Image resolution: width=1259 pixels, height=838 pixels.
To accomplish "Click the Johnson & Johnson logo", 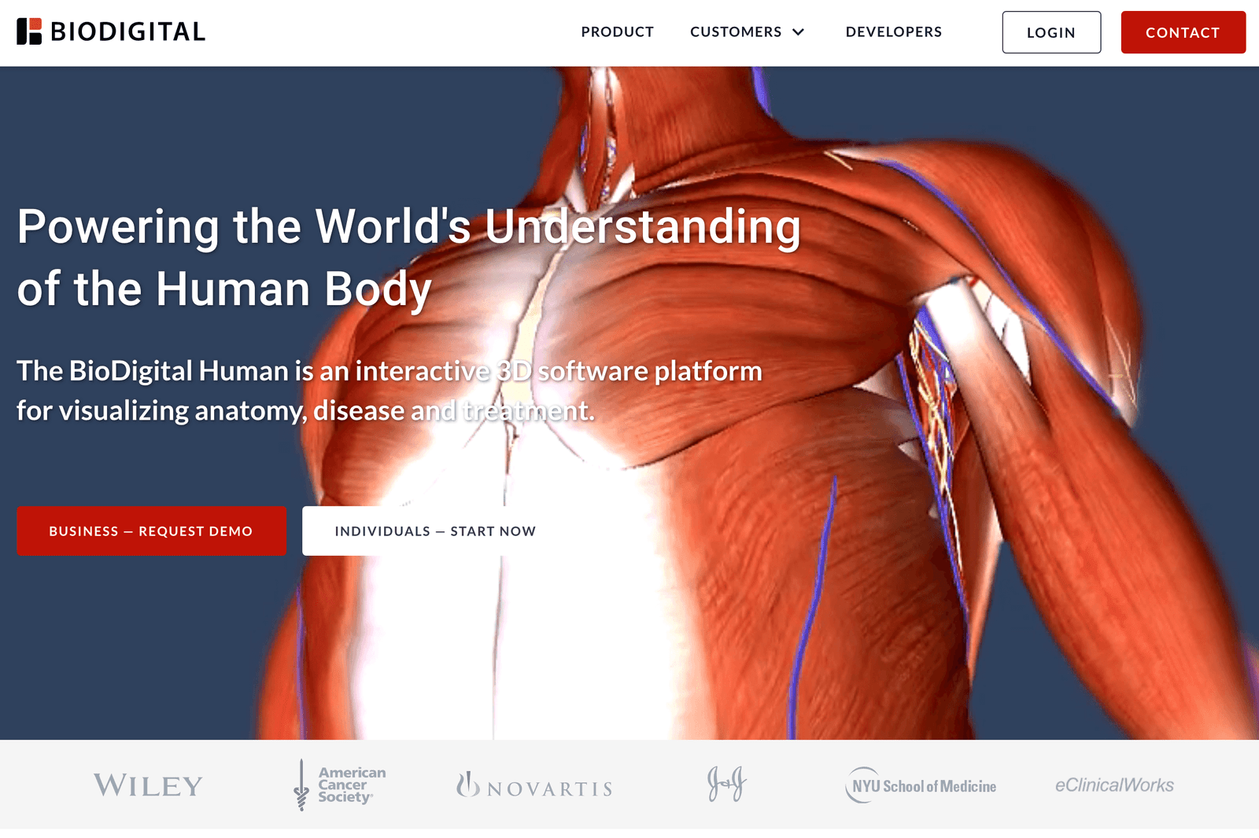I will pos(726,784).
